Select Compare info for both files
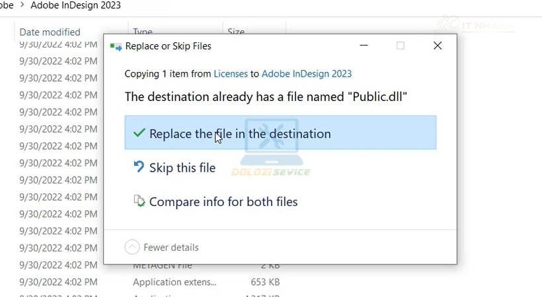 tap(223, 202)
